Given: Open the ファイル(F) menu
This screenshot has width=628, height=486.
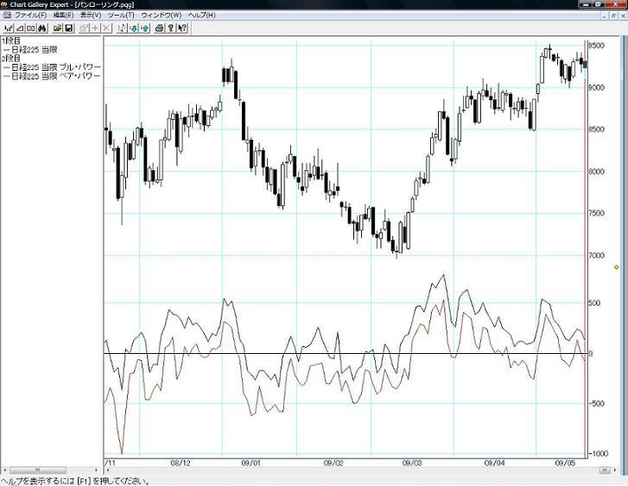Looking at the screenshot, I should 29,16.
